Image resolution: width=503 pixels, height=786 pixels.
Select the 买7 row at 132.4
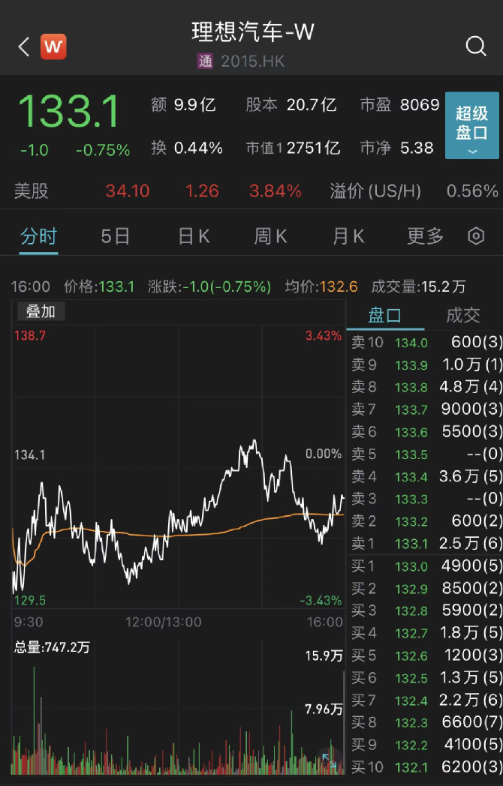coord(425,700)
